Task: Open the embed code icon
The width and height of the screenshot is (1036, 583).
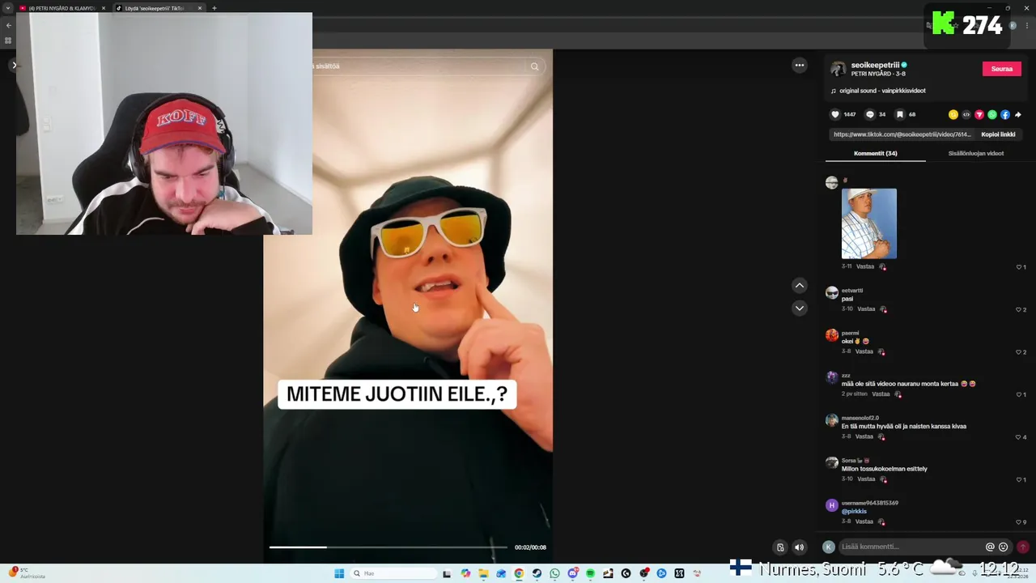Action: click(x=966, y=115)
